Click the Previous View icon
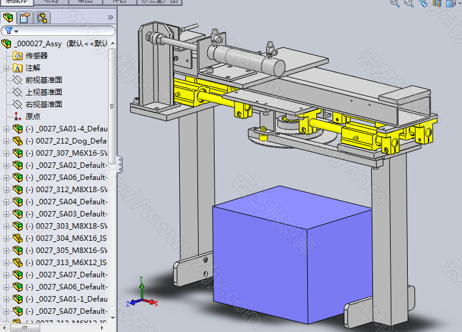462x332 pixels. point(423,3)
